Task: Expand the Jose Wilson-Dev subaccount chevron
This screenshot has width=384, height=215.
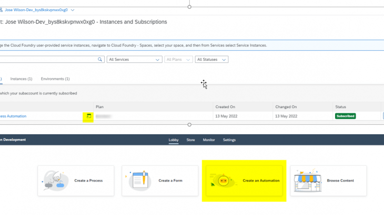Action: point(72,10)
